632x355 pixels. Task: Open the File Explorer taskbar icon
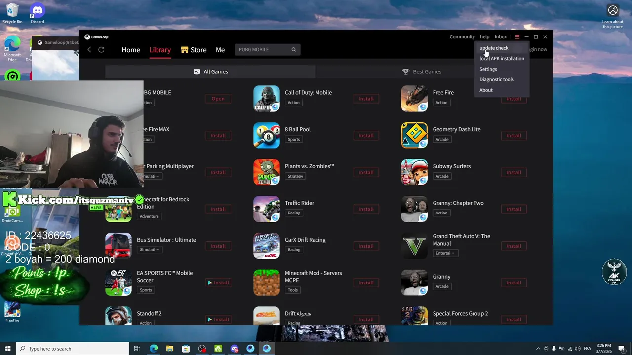(170, 349)
